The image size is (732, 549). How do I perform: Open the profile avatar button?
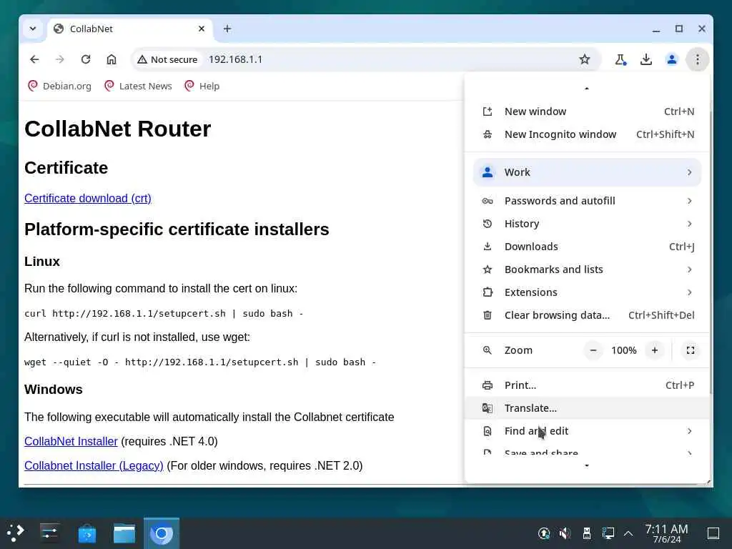click(672, 59)
